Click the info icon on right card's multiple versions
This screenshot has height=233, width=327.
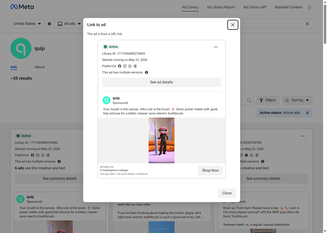[263, 161]
